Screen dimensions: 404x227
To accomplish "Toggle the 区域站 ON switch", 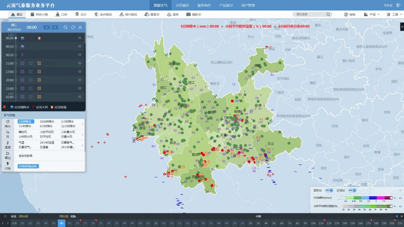I will click(353, 190).
